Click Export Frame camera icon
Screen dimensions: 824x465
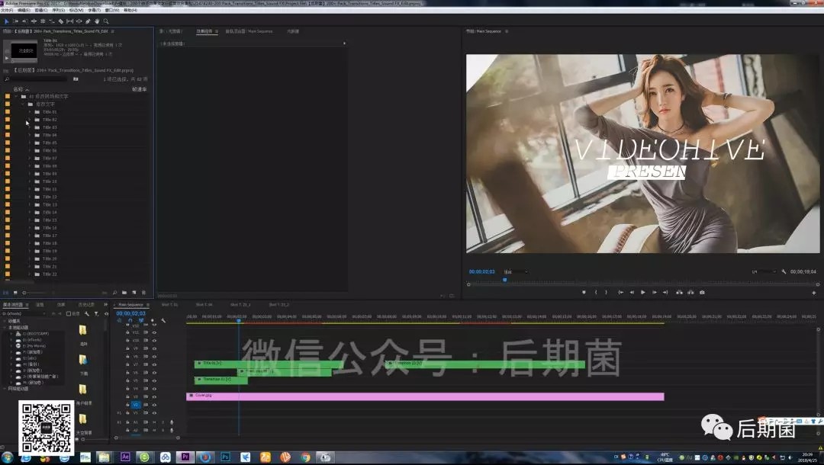click(702, 292)
